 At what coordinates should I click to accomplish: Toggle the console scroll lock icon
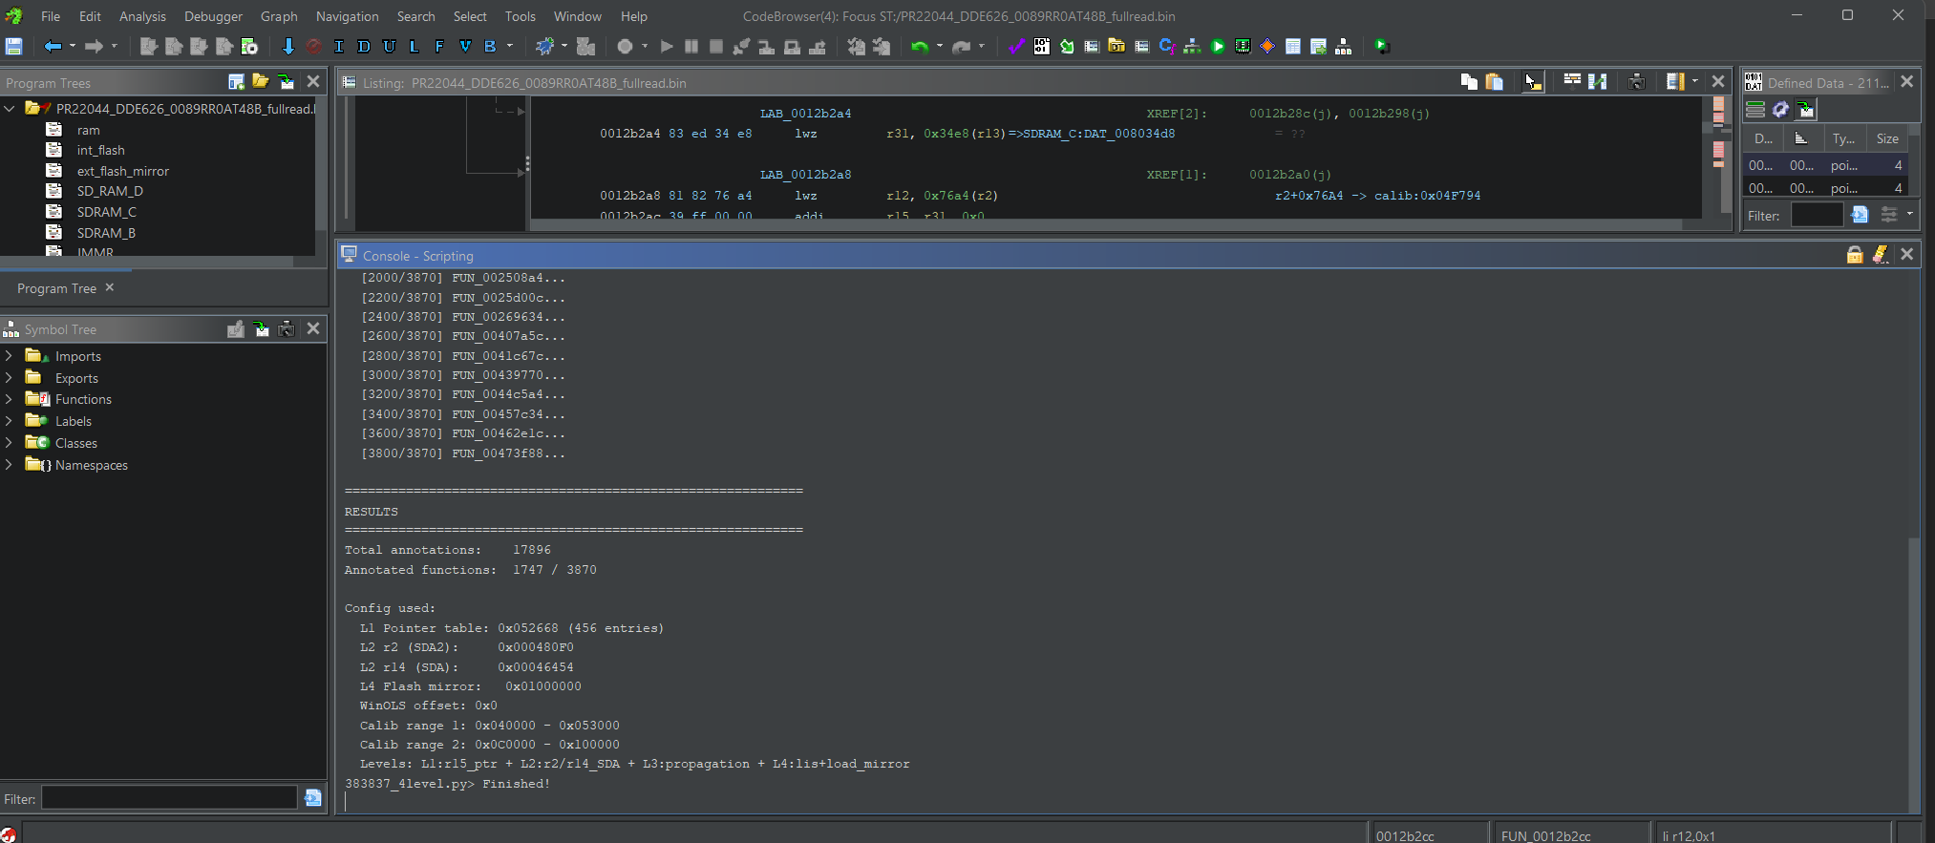(x=1854, y=254)
